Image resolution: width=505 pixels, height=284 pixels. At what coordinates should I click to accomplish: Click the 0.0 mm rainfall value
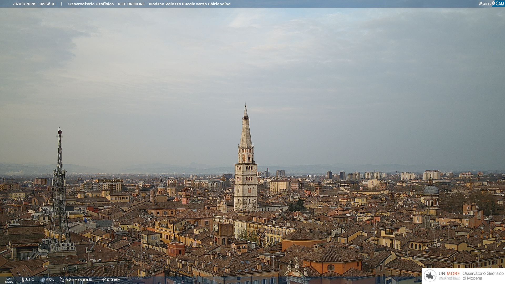click(114, 280)
